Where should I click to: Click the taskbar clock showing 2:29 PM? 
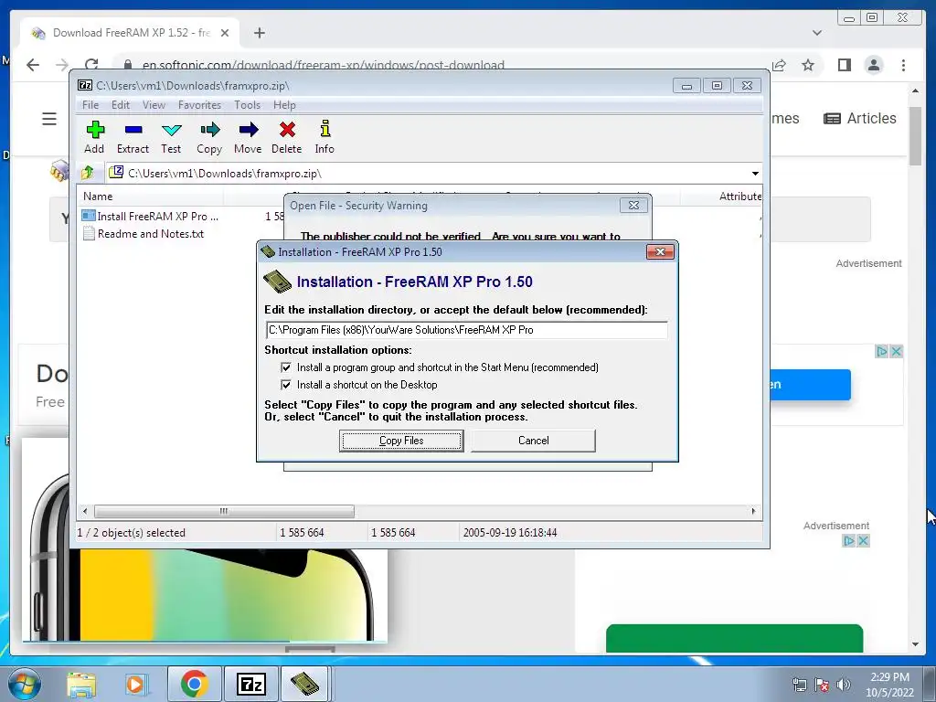coord(889,684)
